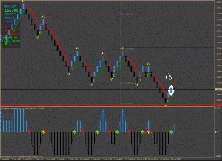Select the Trix(M15): Up line
Screen dimensions: 222x161
coord(10,38)
